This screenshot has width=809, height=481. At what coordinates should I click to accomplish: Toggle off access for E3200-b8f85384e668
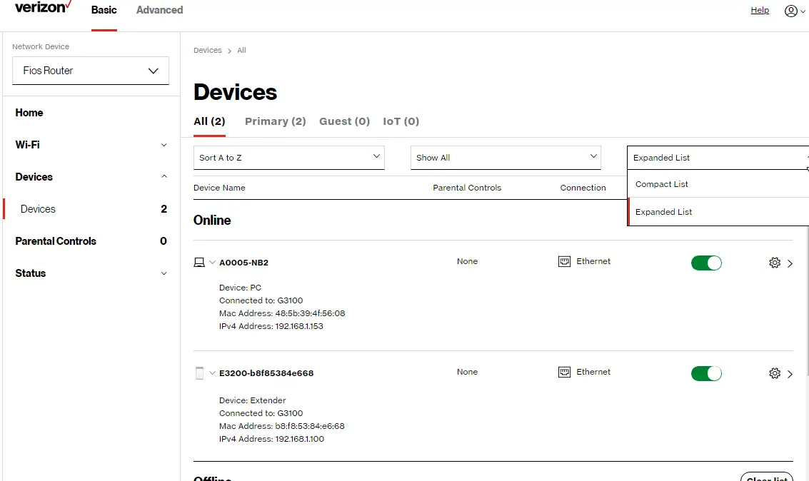point(706,373)
